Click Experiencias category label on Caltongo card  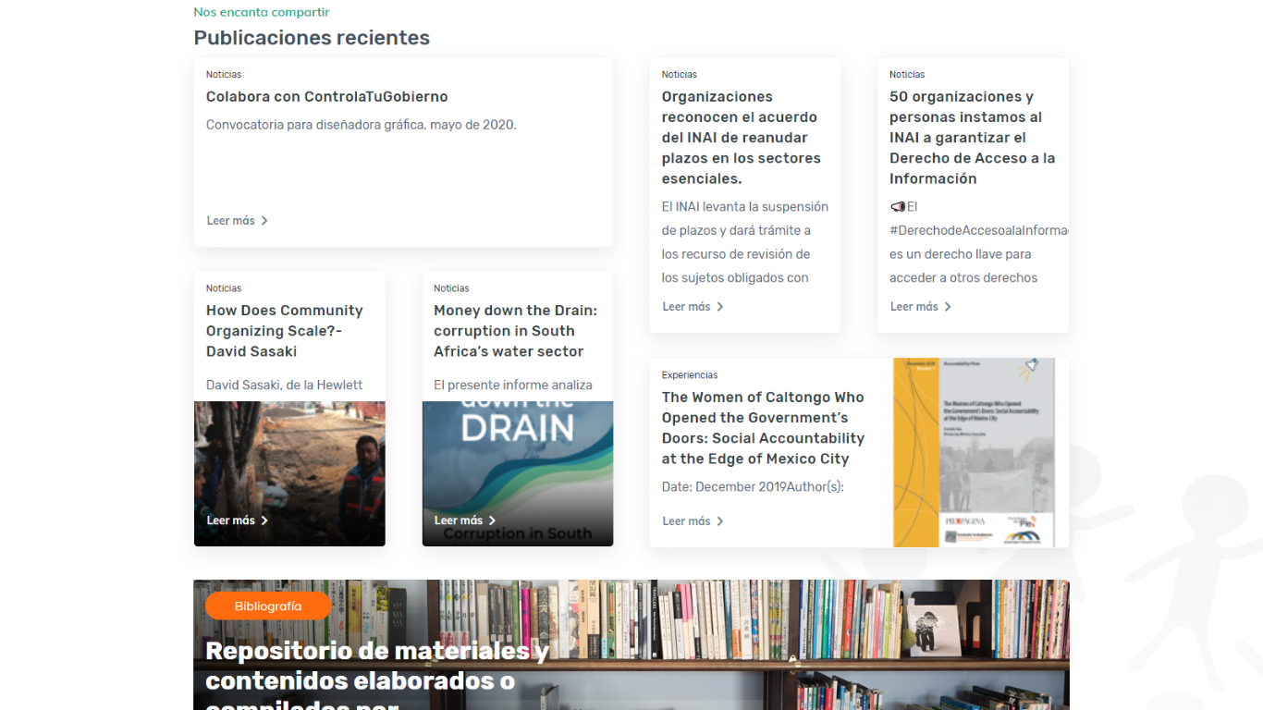(x=689, y=375)
